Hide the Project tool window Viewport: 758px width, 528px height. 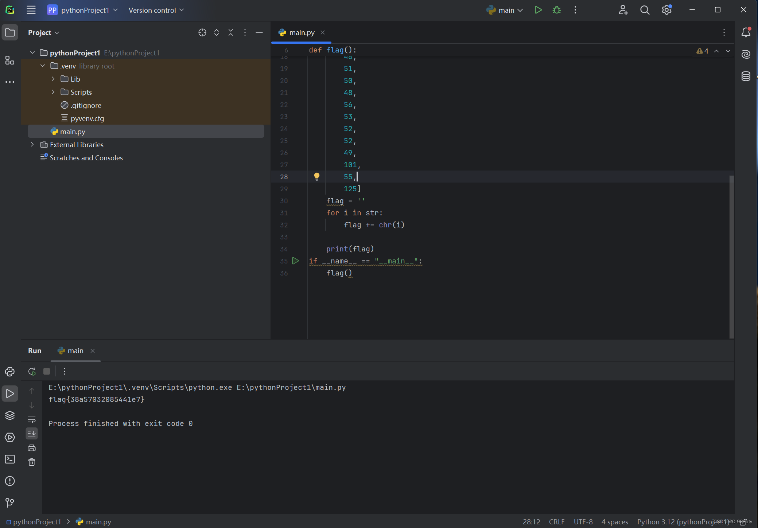259,32
